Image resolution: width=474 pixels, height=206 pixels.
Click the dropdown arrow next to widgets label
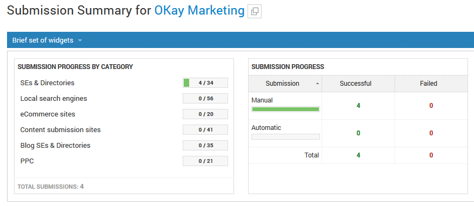80,40
